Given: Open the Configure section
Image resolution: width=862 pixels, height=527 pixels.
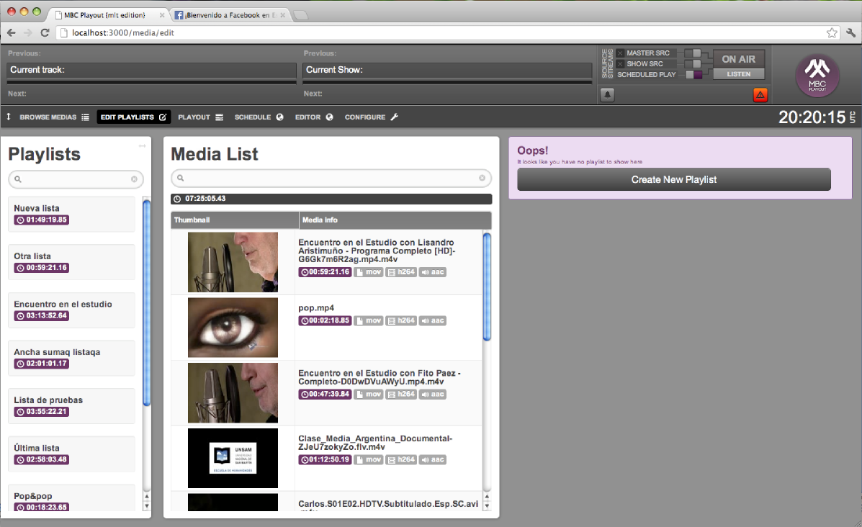Looking at the screenshot, I should (371, 117).
